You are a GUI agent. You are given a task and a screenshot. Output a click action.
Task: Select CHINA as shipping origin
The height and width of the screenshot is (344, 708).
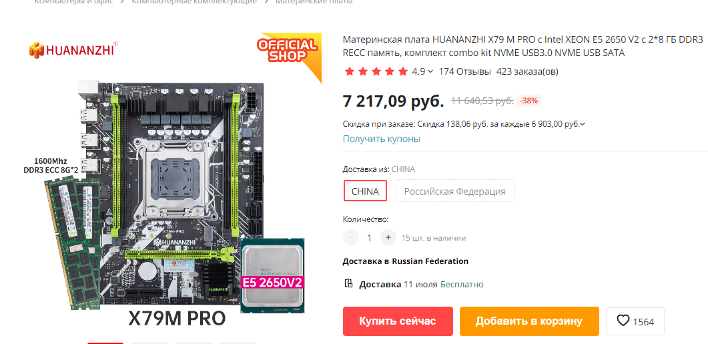point(365,191)
